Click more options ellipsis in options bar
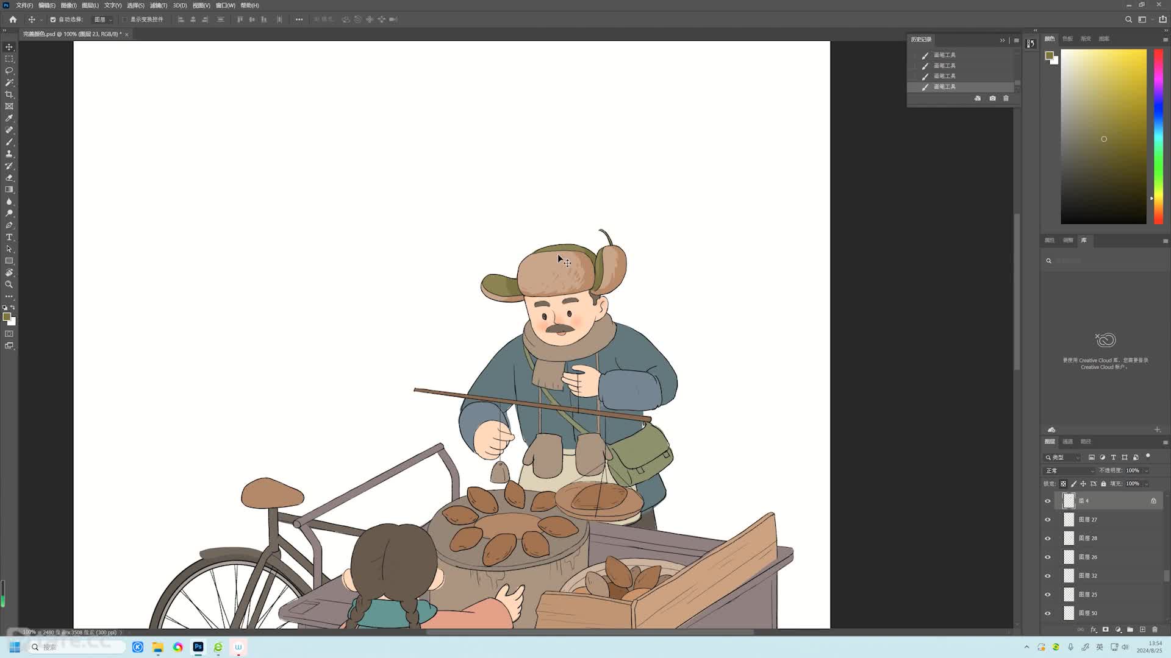Viewport: 1171px width, 658px height. click(x=299, y=19)
